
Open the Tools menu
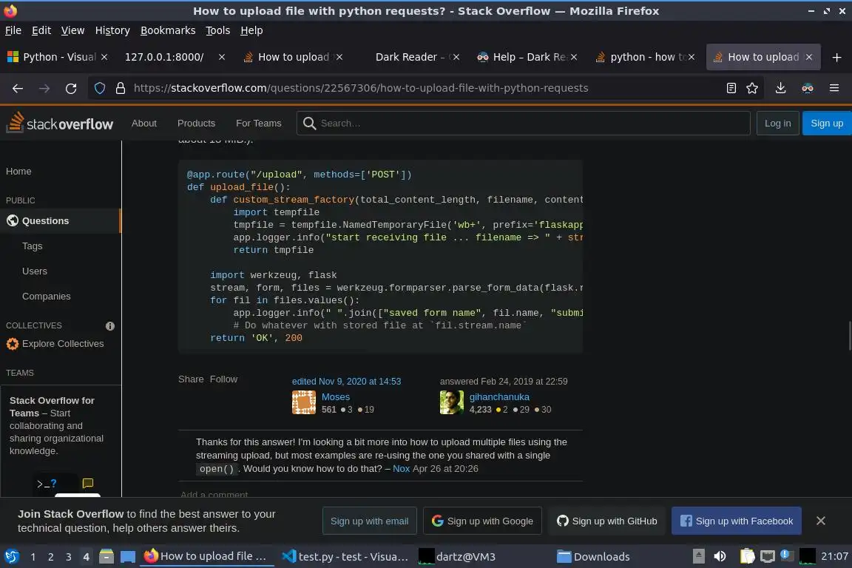218,30
